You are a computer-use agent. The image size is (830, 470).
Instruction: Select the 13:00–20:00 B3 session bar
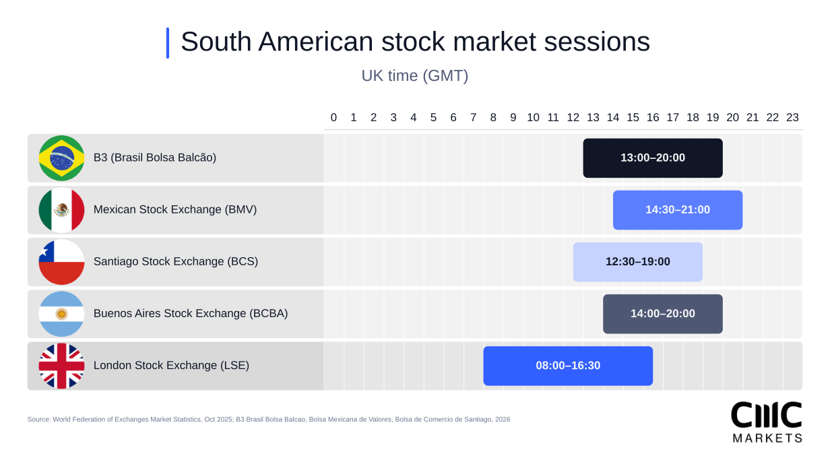coord(653,158)
